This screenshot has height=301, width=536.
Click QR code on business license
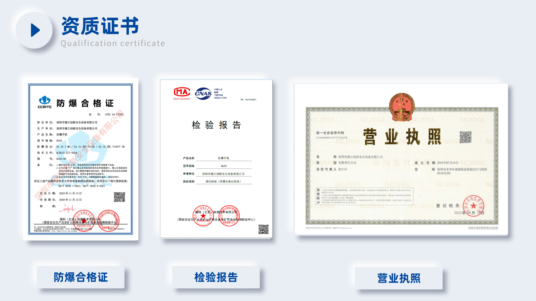pos(465,137)
